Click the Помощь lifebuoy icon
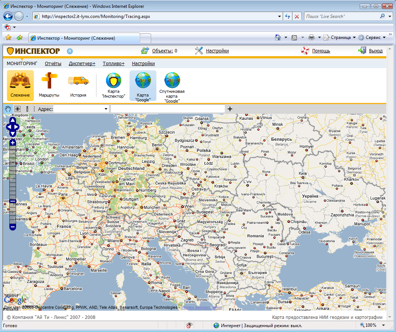This screenshot has height=332, width=396. [305, 51]
